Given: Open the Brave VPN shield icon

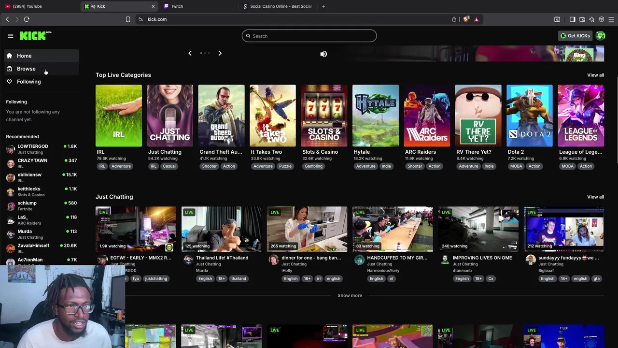Looking at the screenshot, I should pos(602,19).
